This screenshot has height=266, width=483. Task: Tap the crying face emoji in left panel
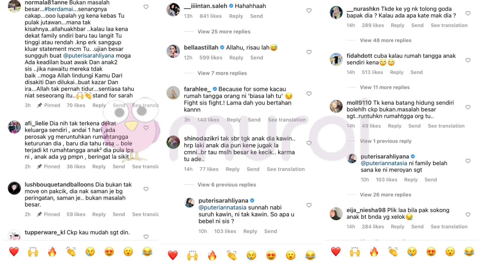pyautogui.click(x=90, y=251)
